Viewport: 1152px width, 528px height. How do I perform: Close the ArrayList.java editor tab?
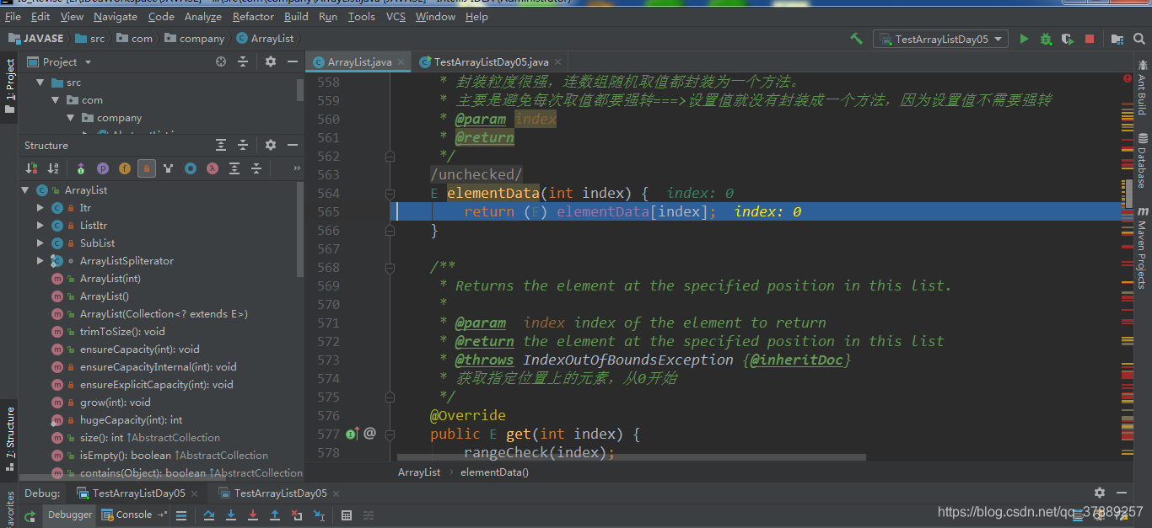pos(401,62)
